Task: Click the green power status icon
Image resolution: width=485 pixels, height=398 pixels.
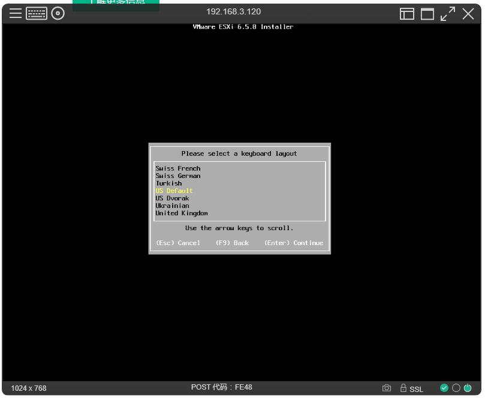Action: pyautogui.click(x=468, y=388)
